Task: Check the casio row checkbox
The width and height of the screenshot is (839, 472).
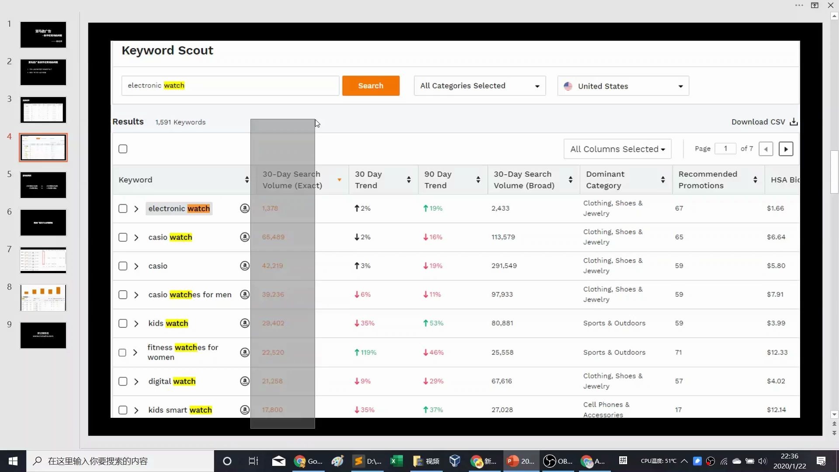Action: [123, 266]
